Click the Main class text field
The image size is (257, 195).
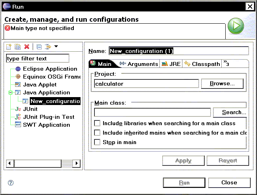click(152, 112)
